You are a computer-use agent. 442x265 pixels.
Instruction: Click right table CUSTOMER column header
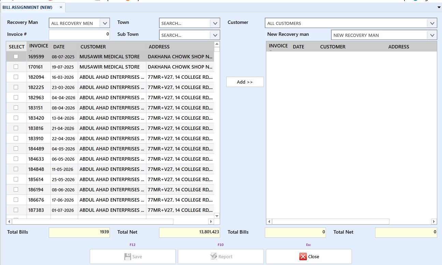[x=352, y=47]
